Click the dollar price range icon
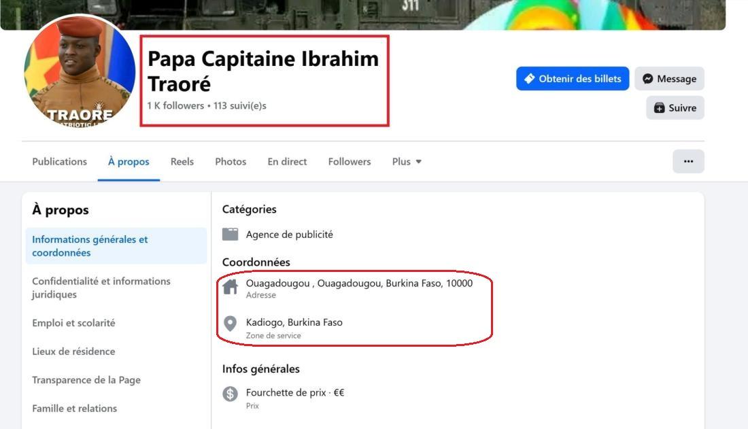Image resolution: width=748 pixels, height=429 pixels. click(231, 394)
